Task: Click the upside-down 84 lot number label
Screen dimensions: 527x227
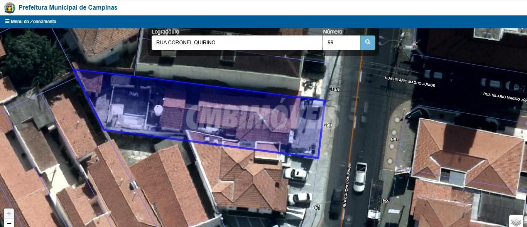Action: coord(385,201)
